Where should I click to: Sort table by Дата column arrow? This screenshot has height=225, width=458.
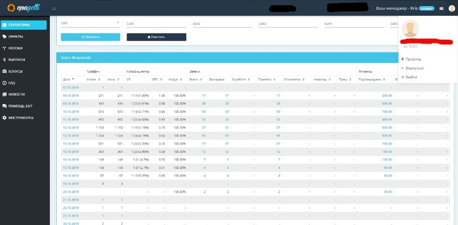pyautogui.click(x=73, y=79)
